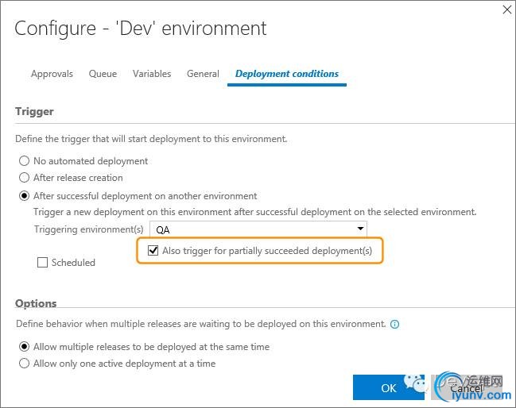Viewport: 516px width, 408px height.
Task: Click the dropdown arrow next to QA
Action: (360, 229)
